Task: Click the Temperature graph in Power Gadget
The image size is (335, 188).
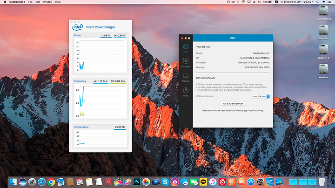Action: coord(100,138)
